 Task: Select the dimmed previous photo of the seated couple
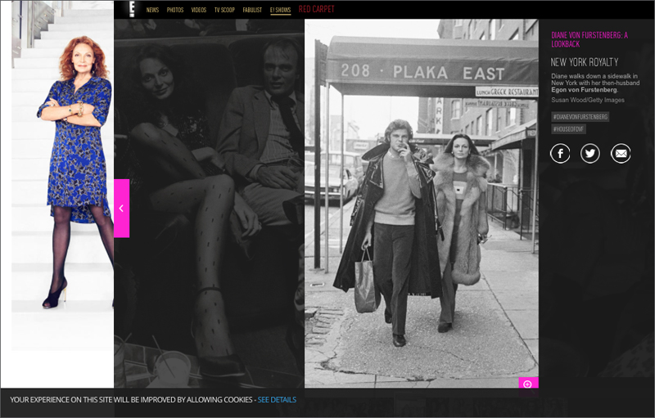click(x=209, y=204)
